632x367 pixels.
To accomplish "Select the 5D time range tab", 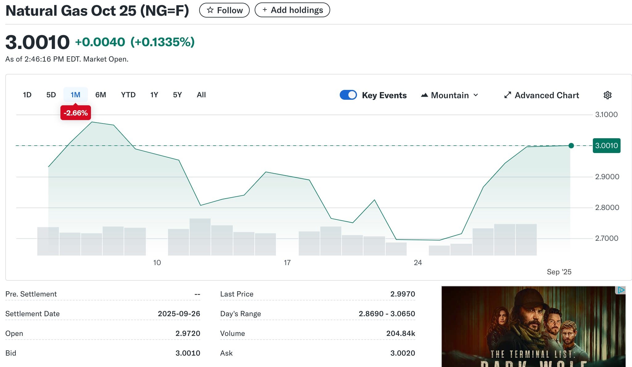I will (x=51, y=95).
